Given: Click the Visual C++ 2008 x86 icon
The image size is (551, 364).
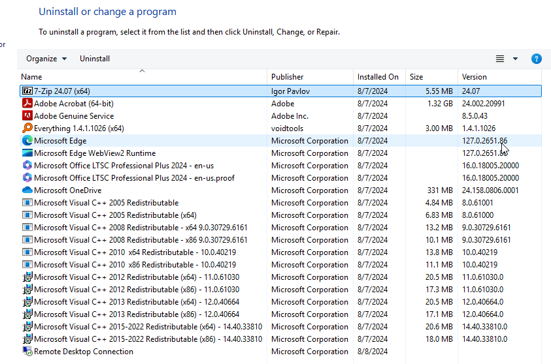Looking at the screenshot, I should [x=27, y=240].
